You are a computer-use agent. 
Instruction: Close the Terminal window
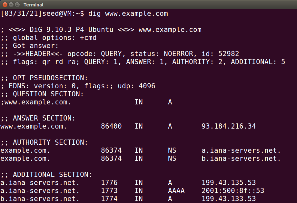(x=5, y=5)
